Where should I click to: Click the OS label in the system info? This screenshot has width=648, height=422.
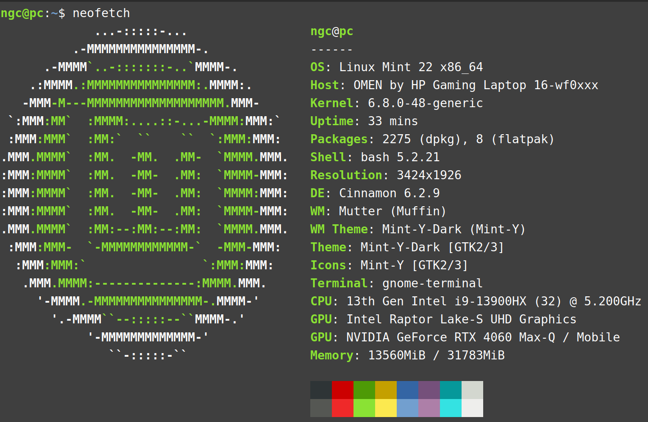(317, 67)
